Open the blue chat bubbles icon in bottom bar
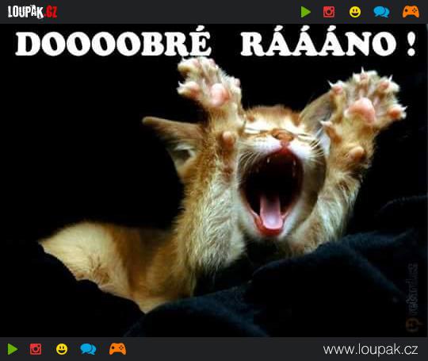 coord(88,349)
